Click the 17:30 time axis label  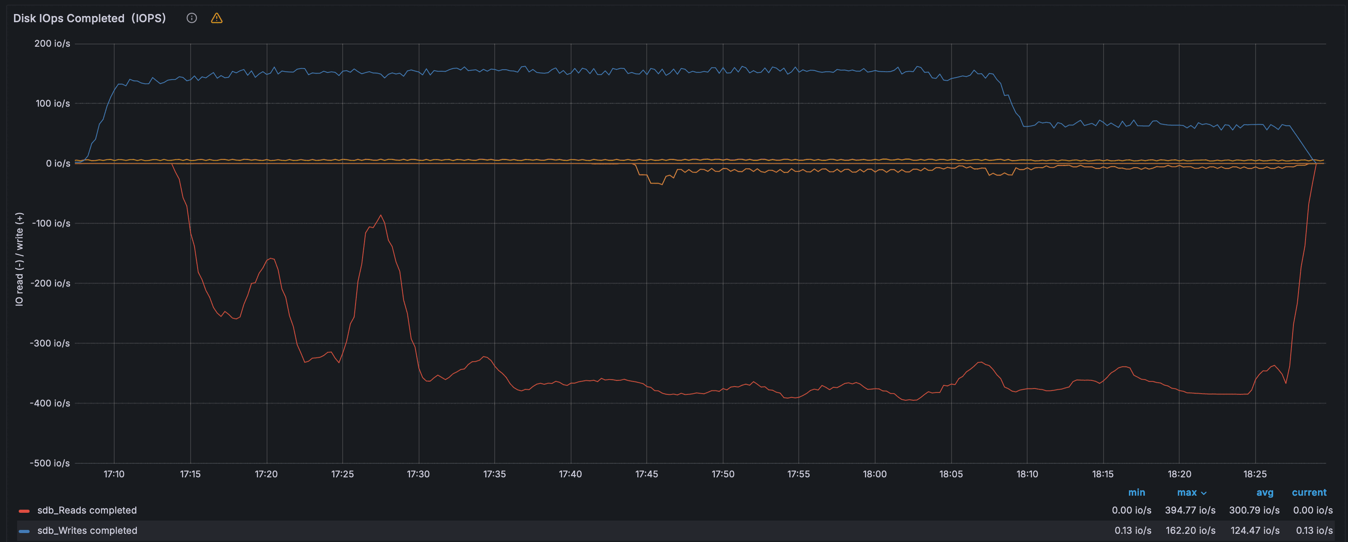pos(418,474)
